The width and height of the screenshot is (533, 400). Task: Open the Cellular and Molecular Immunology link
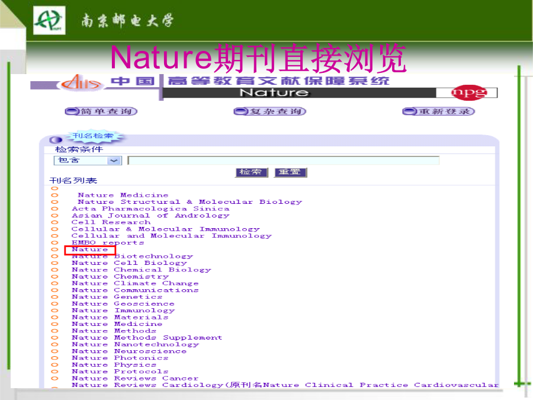172,236
